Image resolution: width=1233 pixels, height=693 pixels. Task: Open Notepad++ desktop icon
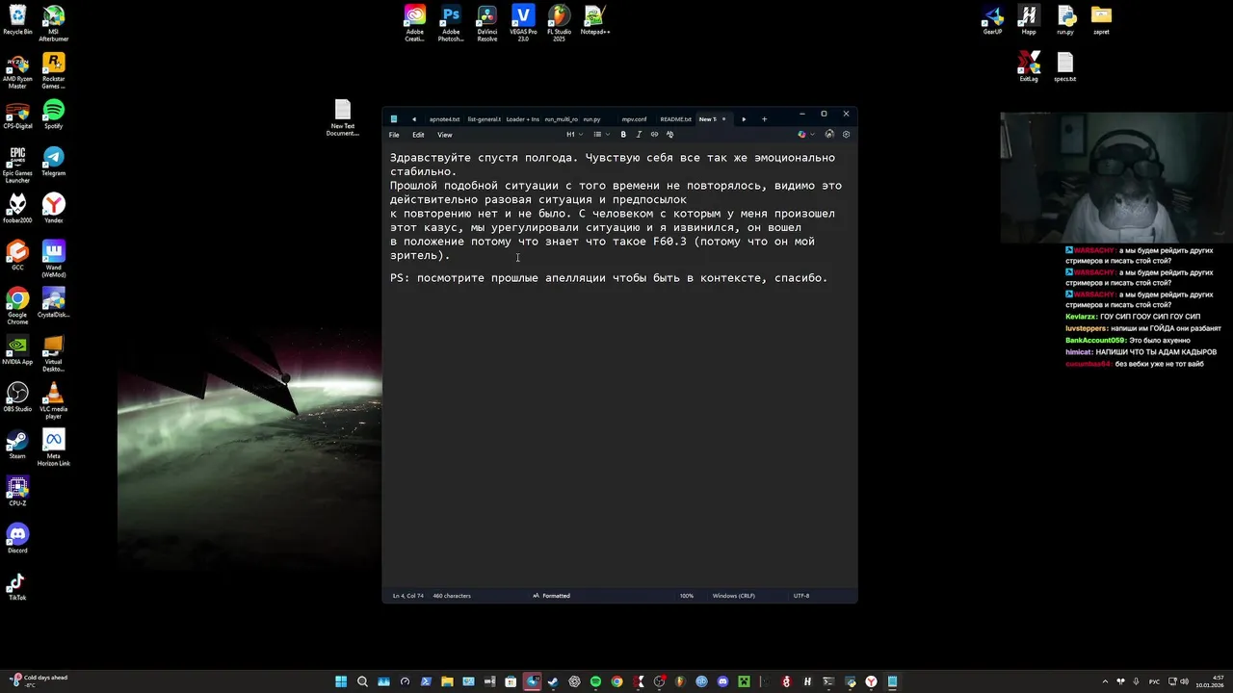(595, 21)
